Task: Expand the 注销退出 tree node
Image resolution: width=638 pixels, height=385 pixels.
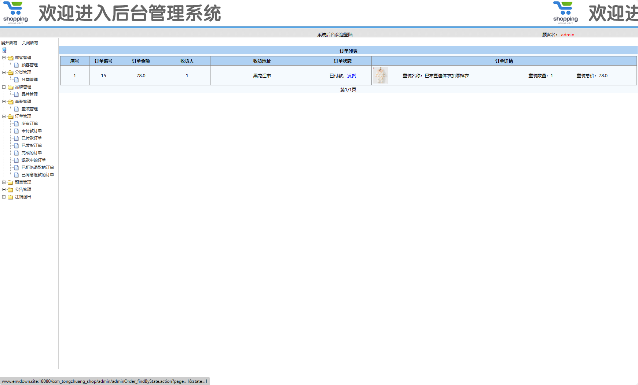Action: tap(4, 197)
